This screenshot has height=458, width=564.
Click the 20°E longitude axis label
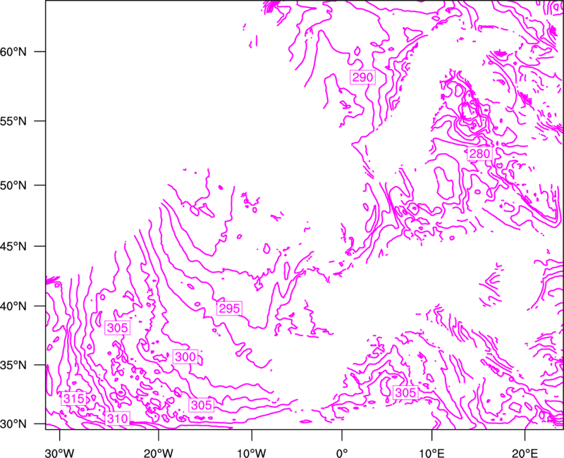click(525, 453)
